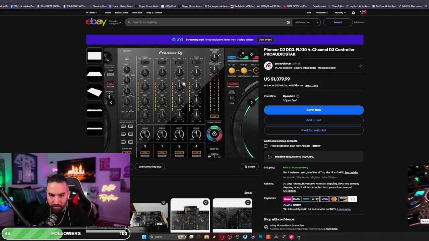This screenshot has width=429, height=241.
Task: Open the All Categories dropdown
Action: click(x=306, y=22)
